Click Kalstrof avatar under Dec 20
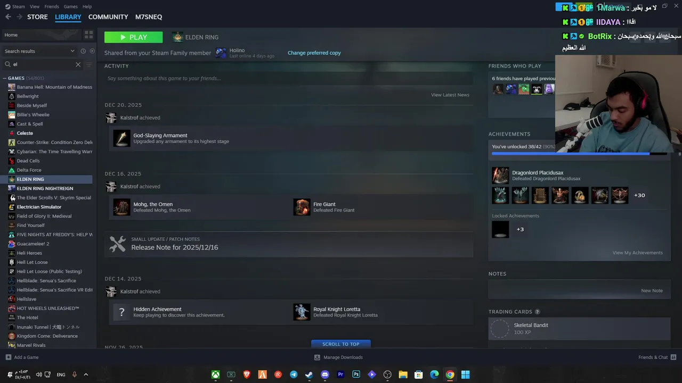The image size is (682, 383). click(111, 118)
